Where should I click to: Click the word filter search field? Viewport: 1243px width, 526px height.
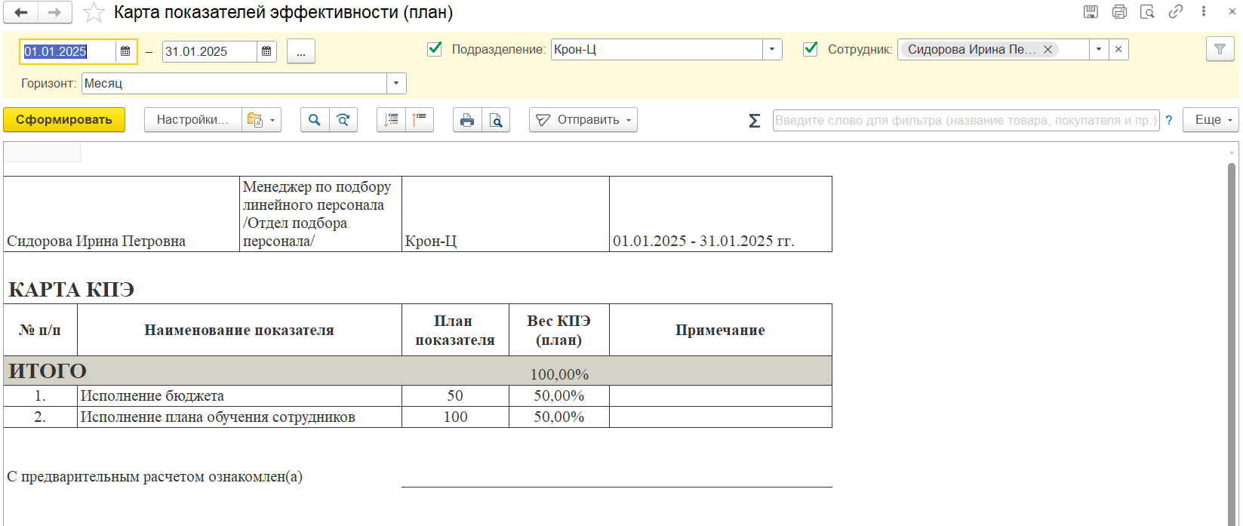click(966, 120)
